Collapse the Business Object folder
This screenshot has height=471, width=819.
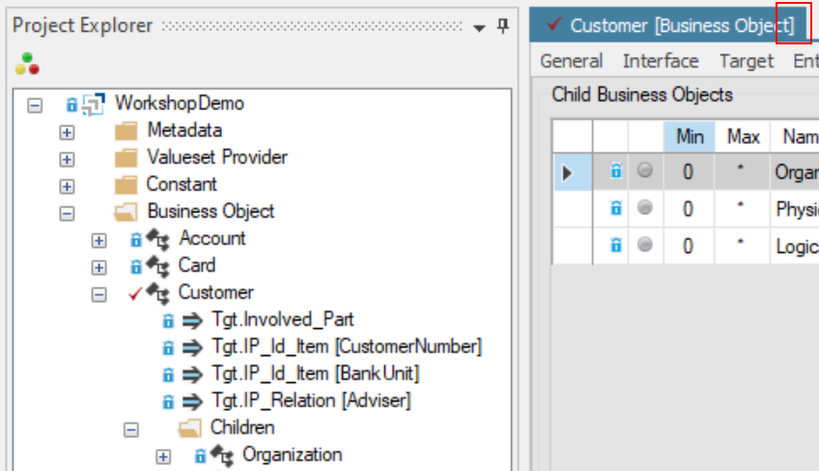click(67, 212)
